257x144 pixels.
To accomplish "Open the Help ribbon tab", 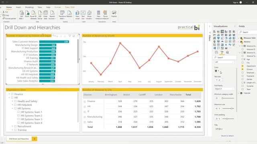I will click(48, 7).
